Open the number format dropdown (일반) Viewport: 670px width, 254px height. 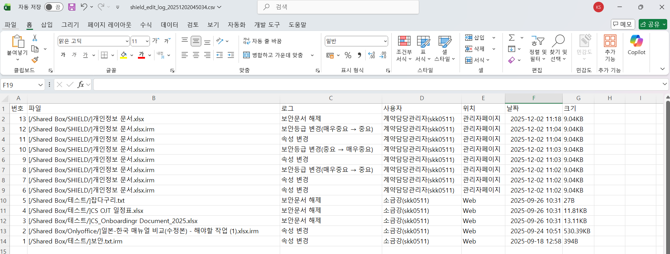385,41
